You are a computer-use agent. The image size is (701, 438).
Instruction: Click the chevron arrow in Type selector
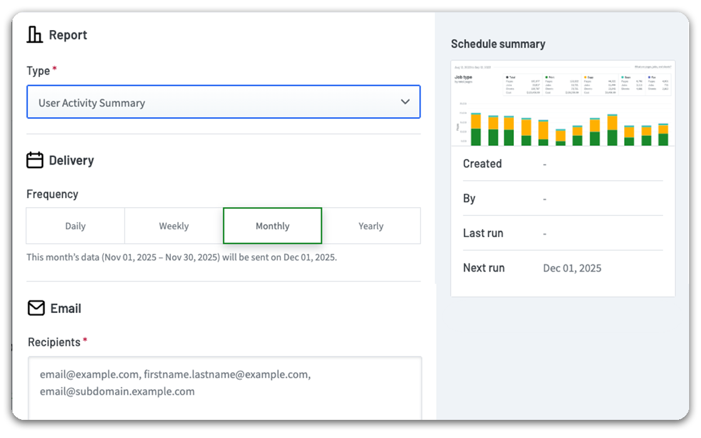click(405, 102)
